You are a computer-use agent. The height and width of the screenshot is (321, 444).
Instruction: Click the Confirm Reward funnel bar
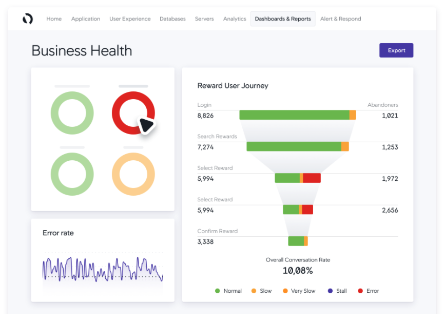[x=298, y=241]
